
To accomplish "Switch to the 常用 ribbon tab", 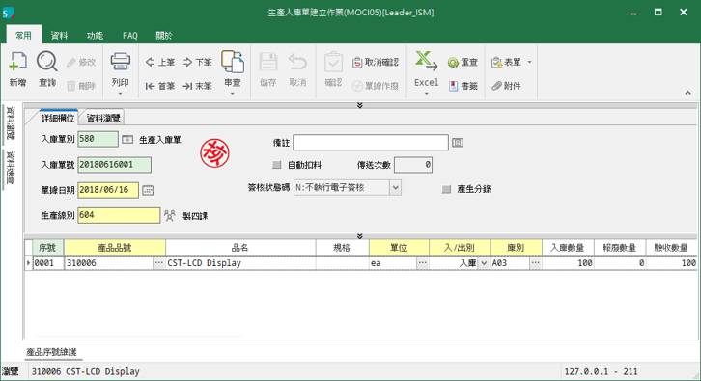I will tap(24, 36).
